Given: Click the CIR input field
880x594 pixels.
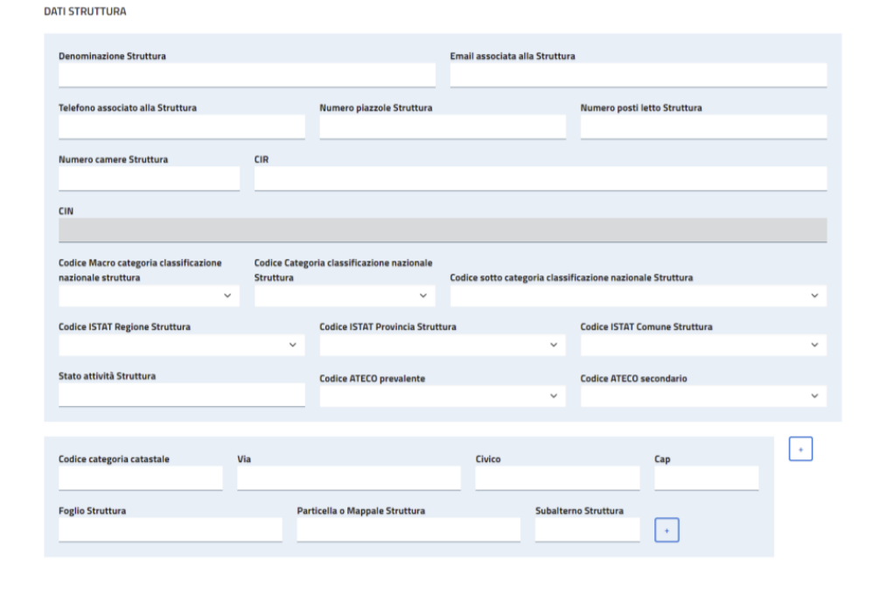Looking at the screenshot, I should pos(541,178).
